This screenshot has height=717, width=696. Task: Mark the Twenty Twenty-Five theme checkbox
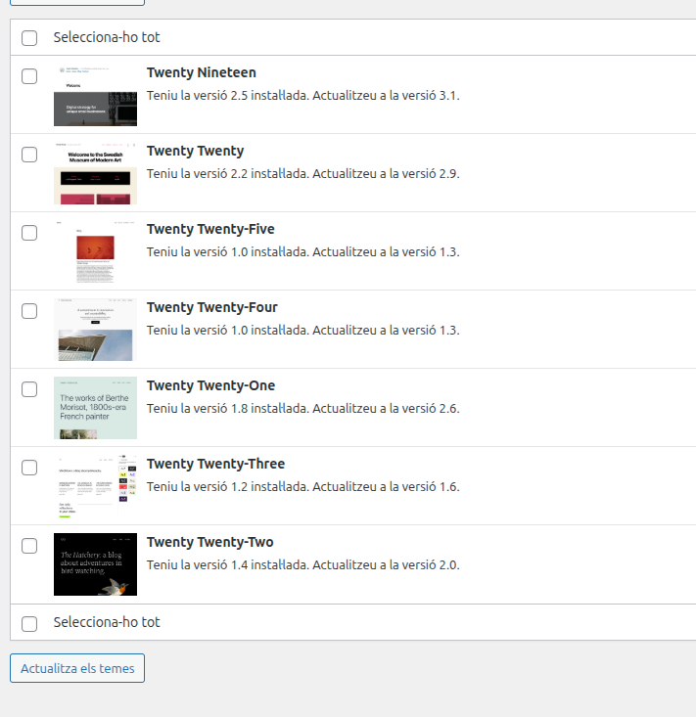(x=29, y=233)
